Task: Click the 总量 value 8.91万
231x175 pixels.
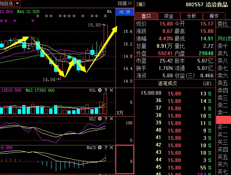Action: pos(164,46)
